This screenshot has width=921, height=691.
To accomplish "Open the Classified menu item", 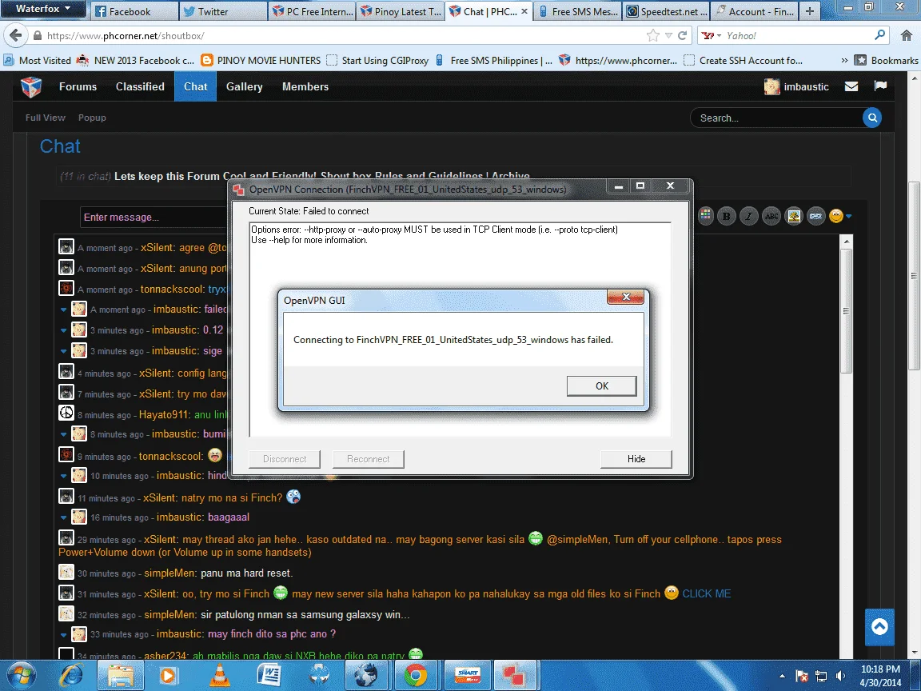I will point(140,86).
